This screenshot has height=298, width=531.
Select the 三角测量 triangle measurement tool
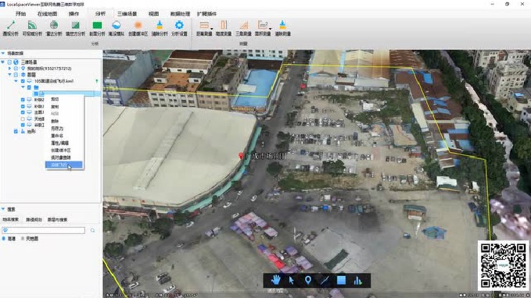tap(243, 28)
